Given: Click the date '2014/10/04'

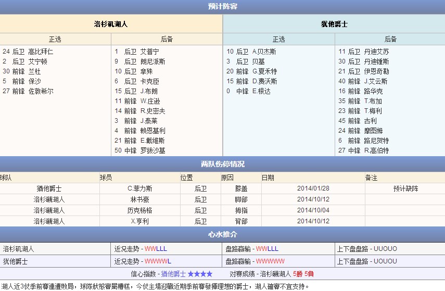Looking at the screenshot, I should coord(313,210).
